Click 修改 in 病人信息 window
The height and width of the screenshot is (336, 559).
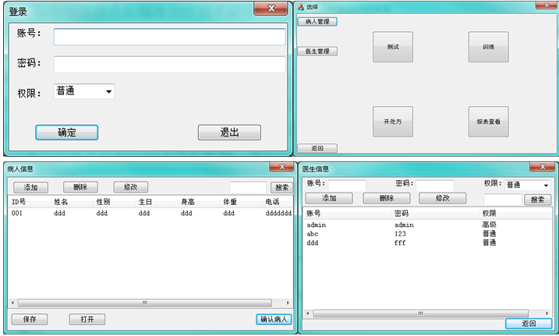tap(130, 187)
